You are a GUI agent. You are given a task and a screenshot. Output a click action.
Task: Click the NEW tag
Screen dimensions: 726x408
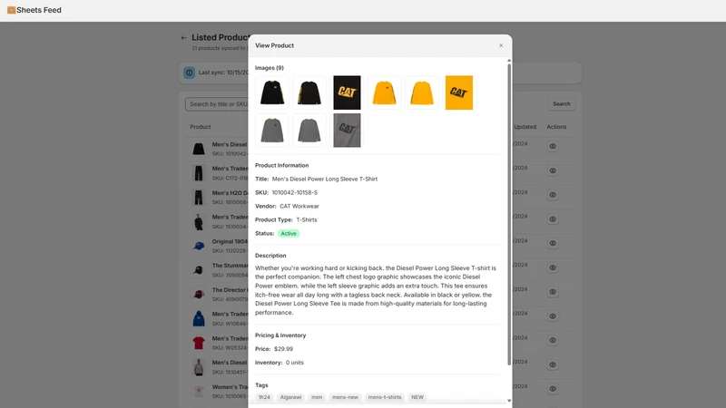coord(417,397)
